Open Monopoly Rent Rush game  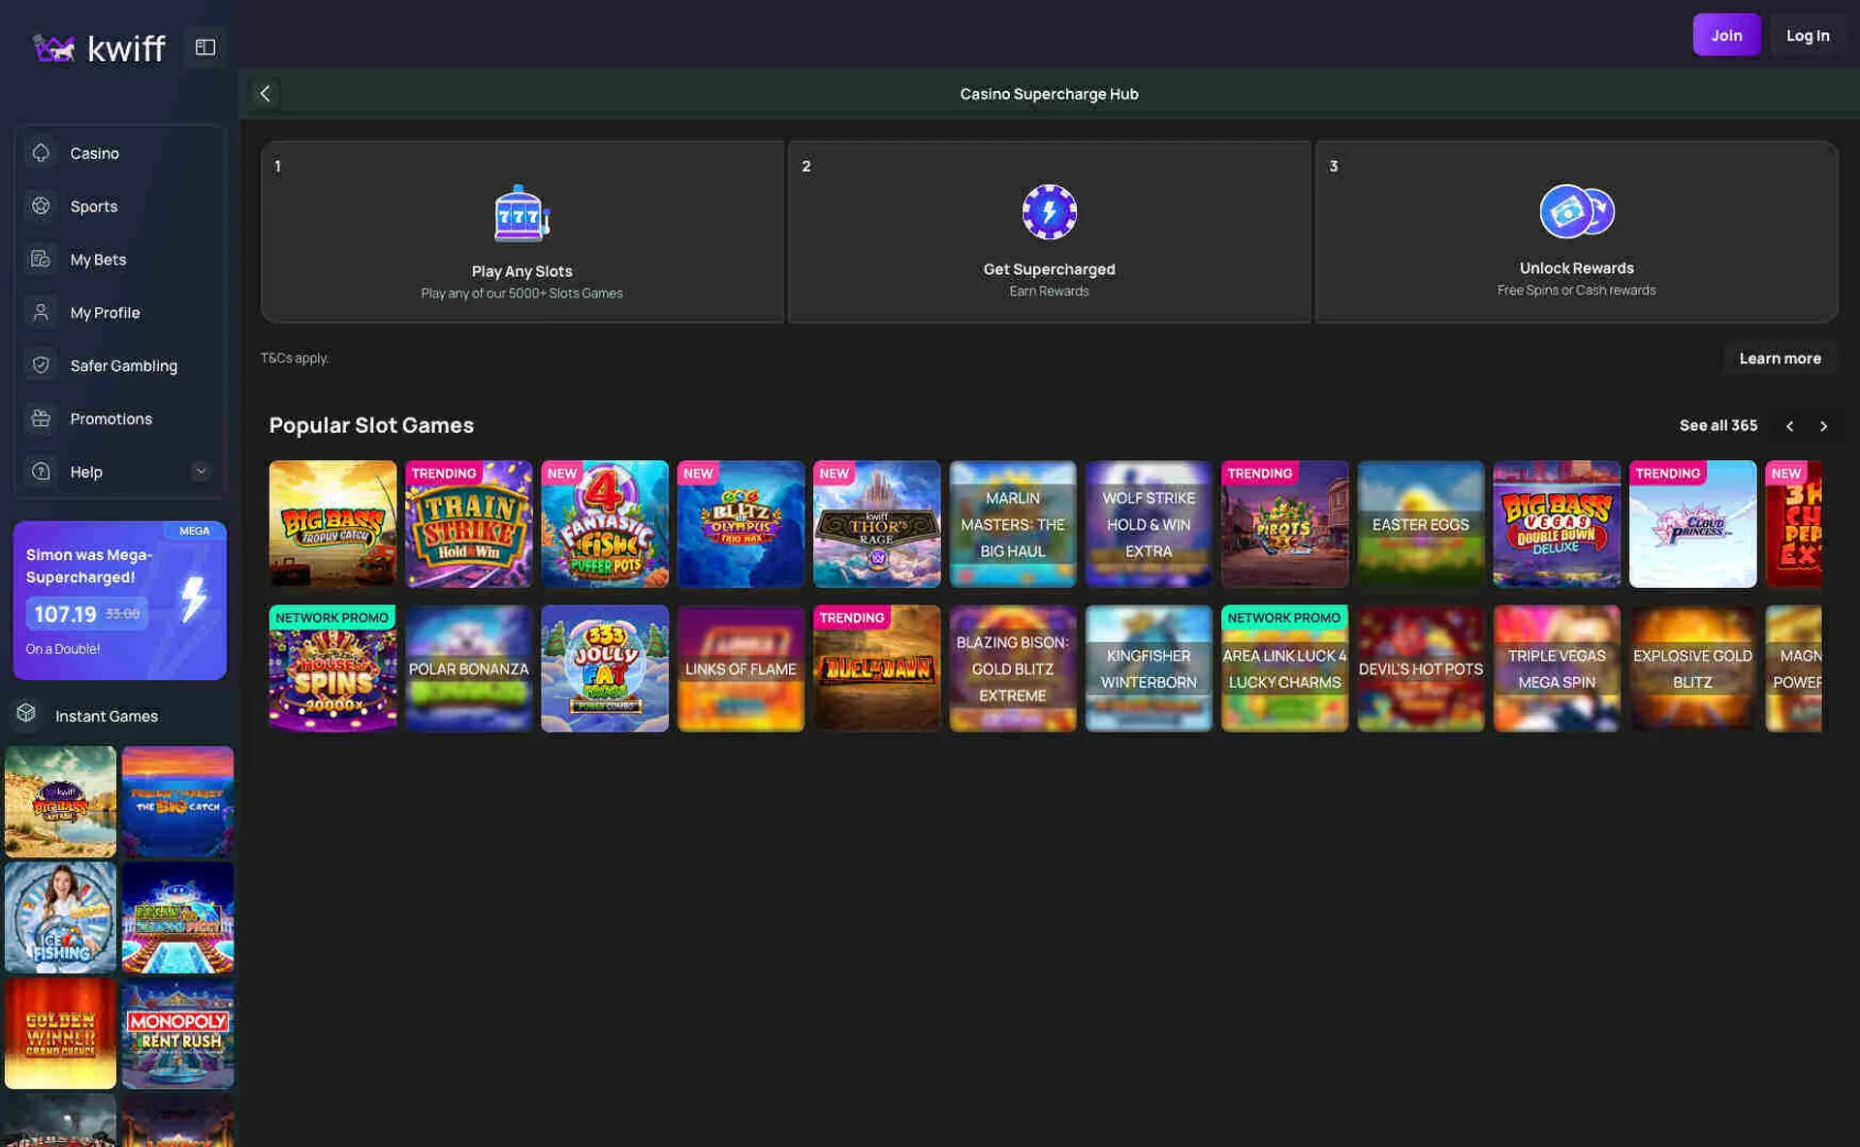click(177, 1033)
